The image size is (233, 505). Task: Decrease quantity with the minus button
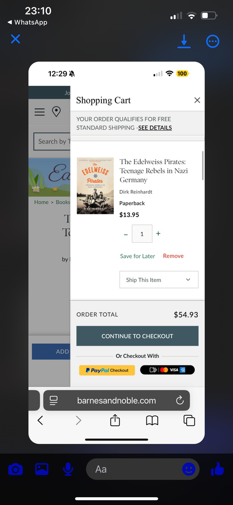point(126,234)
